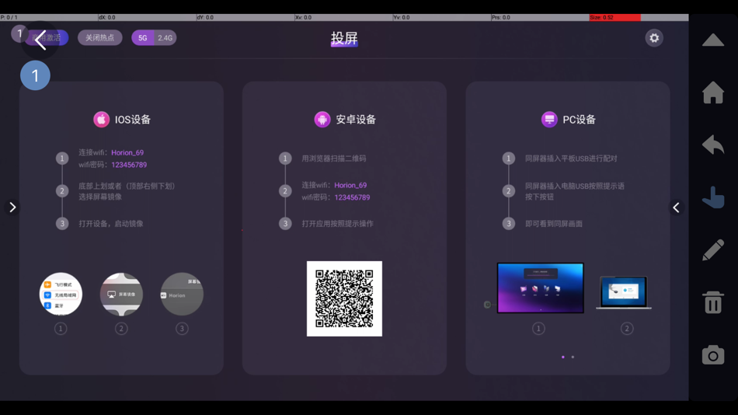Click the Android robot icon beside 安卓设备

coord(322,120)
